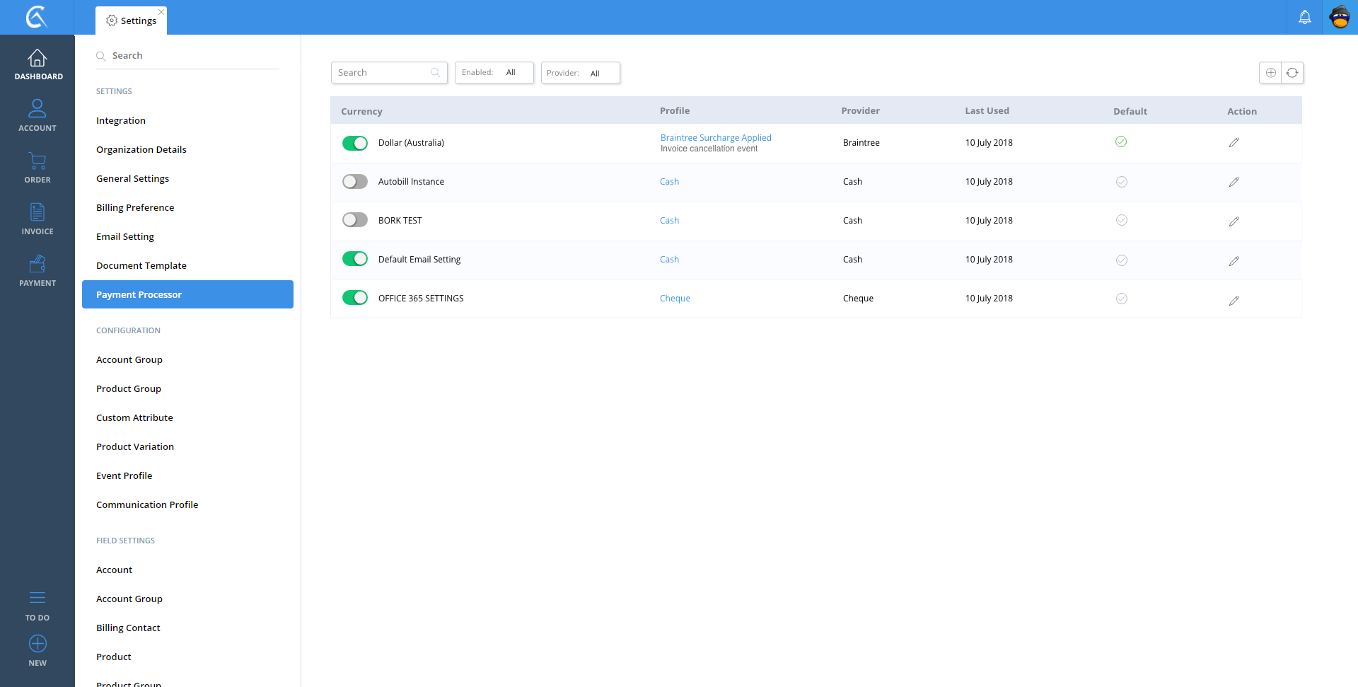The height and width of the screenshot is (687, 1358).
Task: Edit the Dollar (Australia) row
Action: [x=1234, y=143]
